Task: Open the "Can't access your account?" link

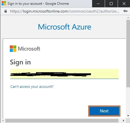Action: pyautogui.click(x=32, y=87)
